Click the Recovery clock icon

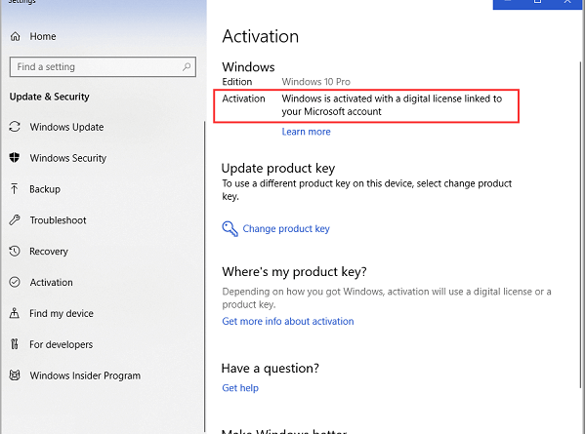tap(15, 252)
